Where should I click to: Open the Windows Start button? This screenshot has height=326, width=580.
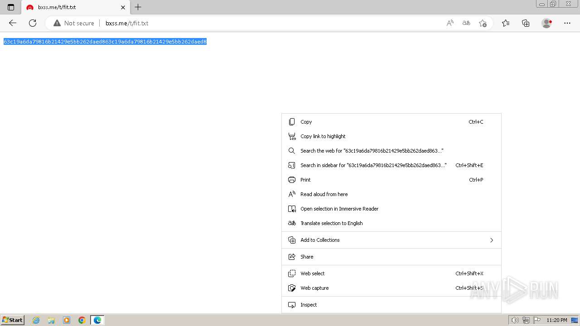[13, 320]
